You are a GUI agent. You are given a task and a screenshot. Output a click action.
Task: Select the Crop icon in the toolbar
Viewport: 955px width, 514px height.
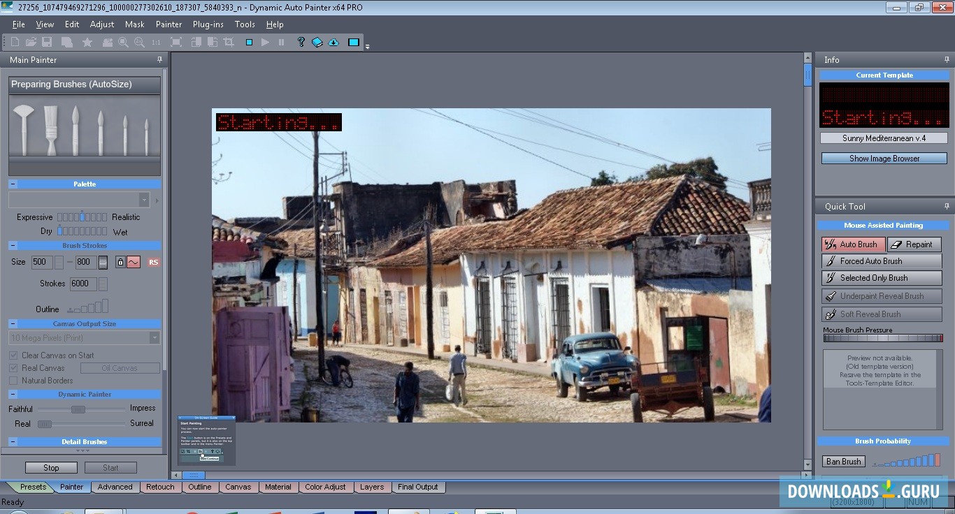click(228, 42)
